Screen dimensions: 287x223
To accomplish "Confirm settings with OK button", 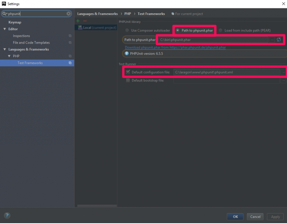I will click(235, 217).
